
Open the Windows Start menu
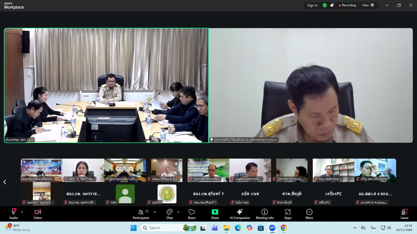click(133, 228)
